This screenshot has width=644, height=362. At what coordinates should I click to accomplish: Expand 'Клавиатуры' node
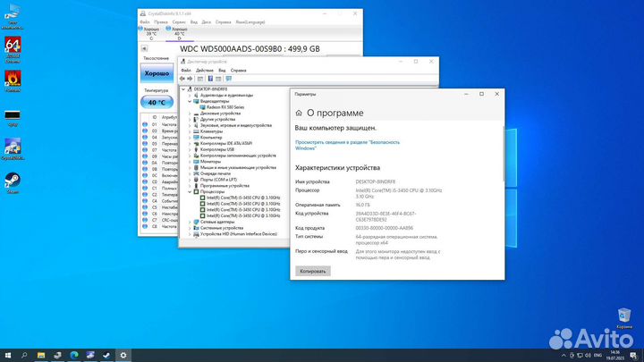(x=190, y=131)
